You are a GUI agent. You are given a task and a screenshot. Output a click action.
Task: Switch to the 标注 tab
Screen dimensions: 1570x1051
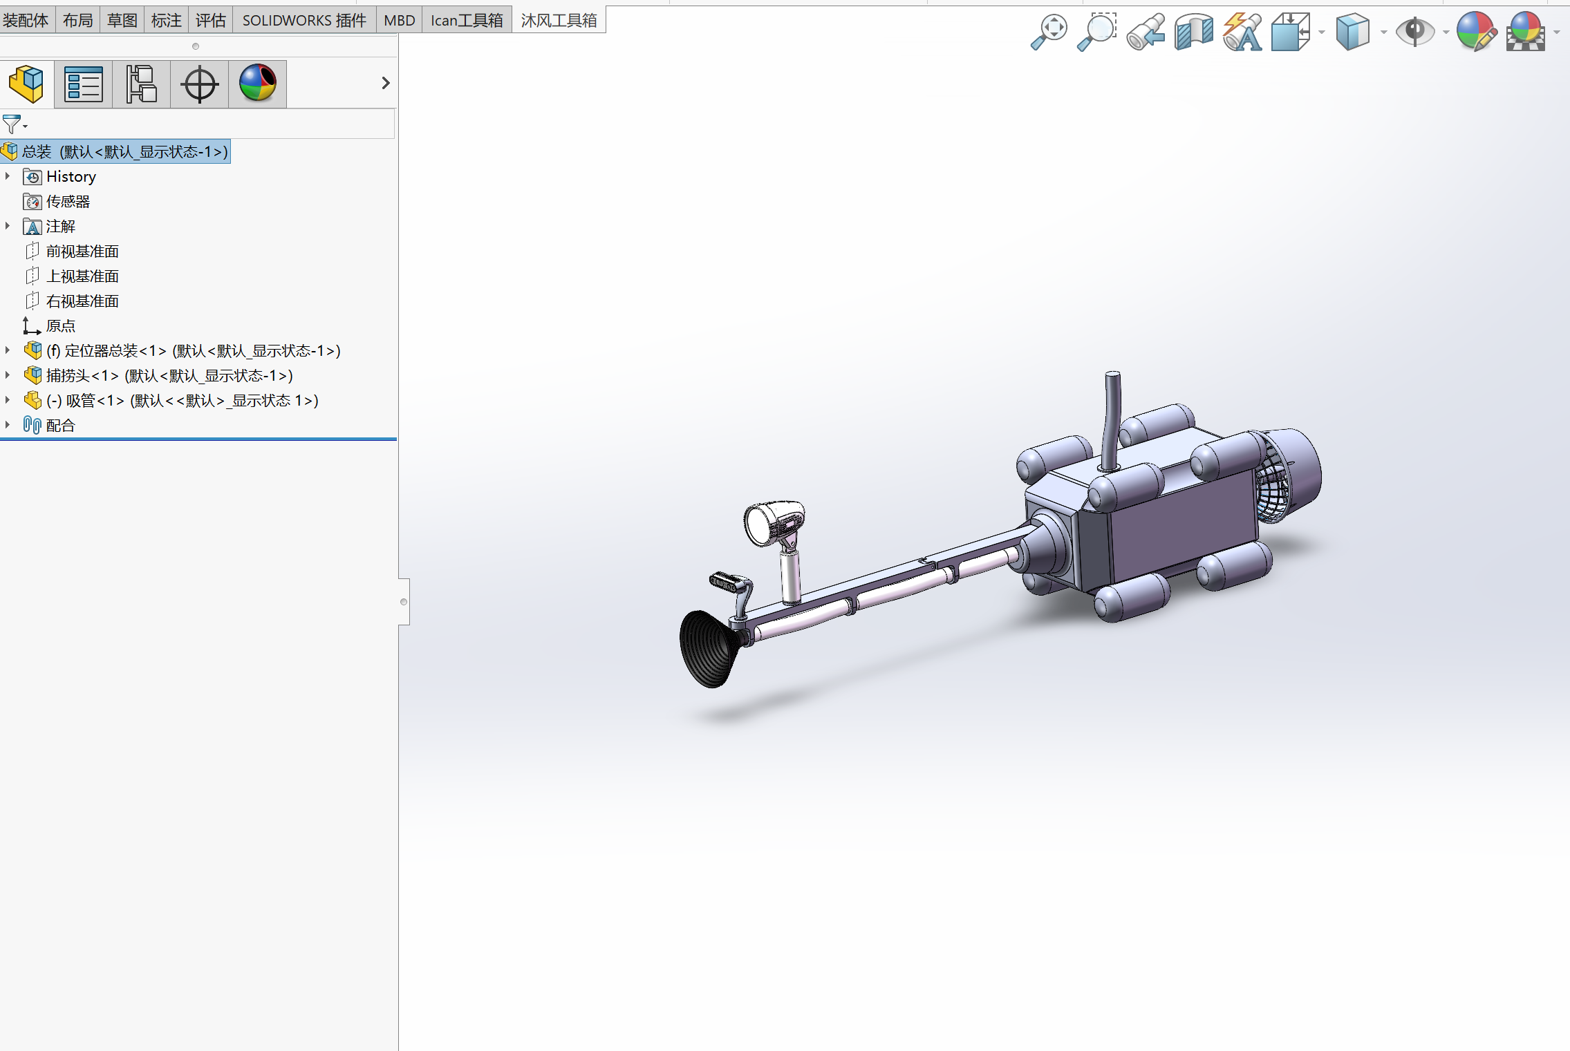pos(166,20)
